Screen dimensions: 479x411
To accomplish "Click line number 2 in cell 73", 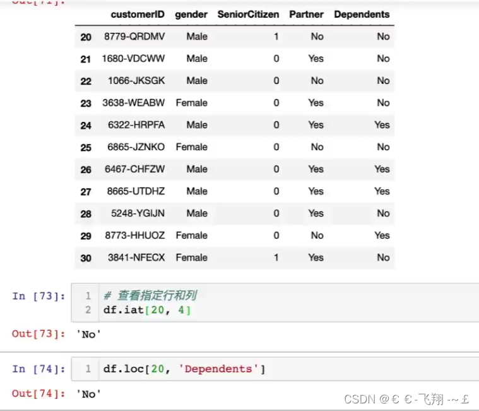I will [x=88, y=310].
